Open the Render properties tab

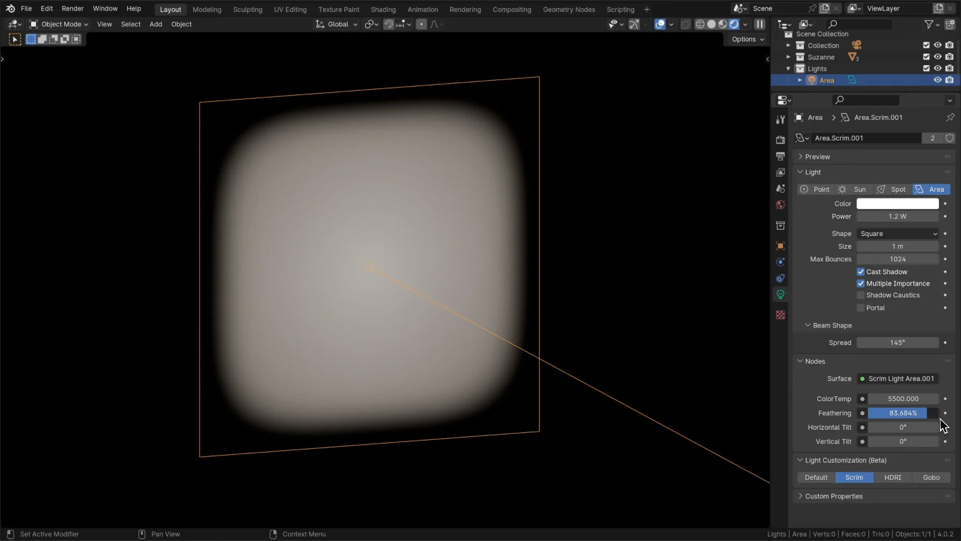pos(780,140)
